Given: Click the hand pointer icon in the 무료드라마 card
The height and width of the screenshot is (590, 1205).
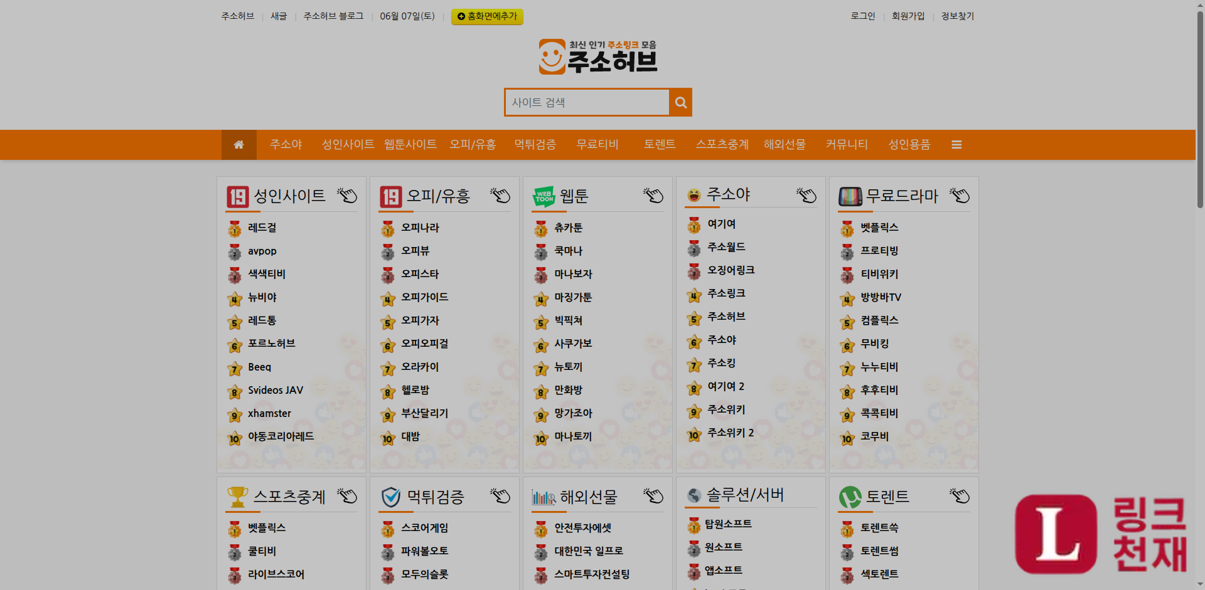Looking at the screenshot, I should [960, 196].
